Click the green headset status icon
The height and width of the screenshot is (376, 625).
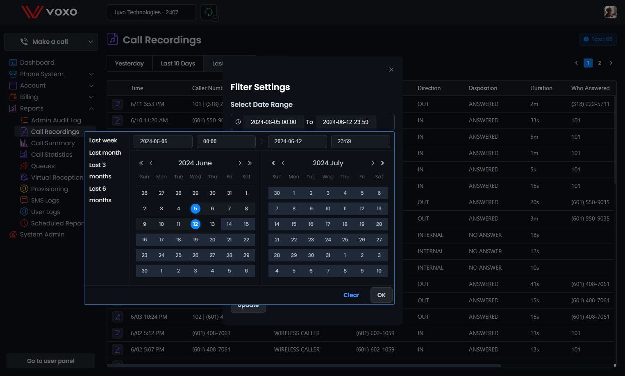pos(208,12)
